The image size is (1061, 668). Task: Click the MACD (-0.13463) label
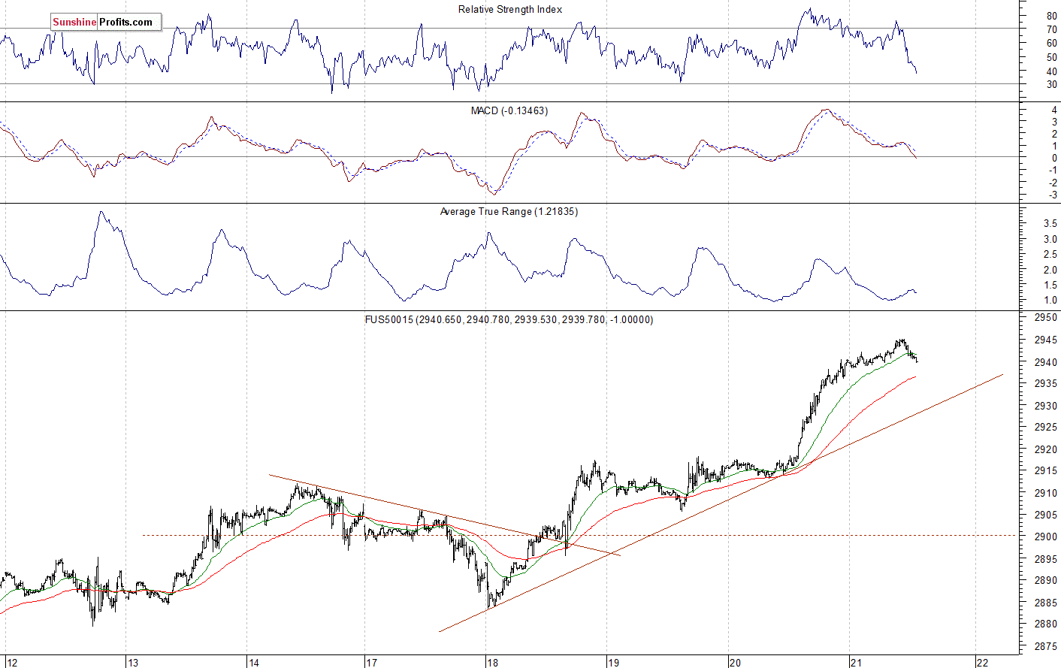[x=509, y=110]
